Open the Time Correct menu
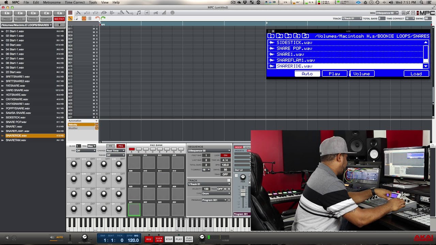Screen dimensions: 436x245 (75, 2)
